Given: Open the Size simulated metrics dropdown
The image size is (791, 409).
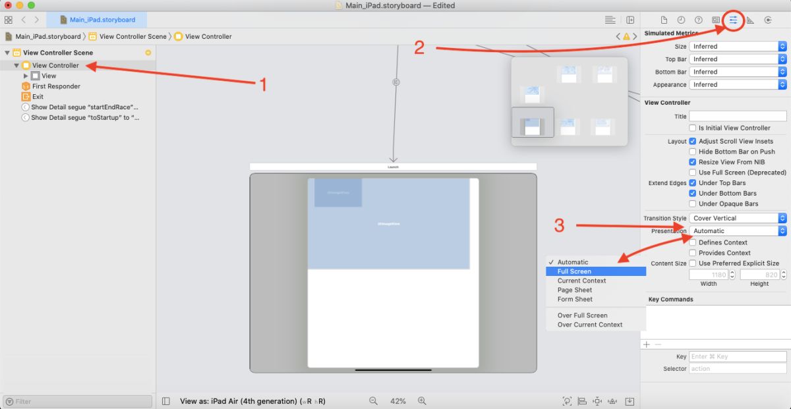Looking at the screenshot, I should pos(738,47).
